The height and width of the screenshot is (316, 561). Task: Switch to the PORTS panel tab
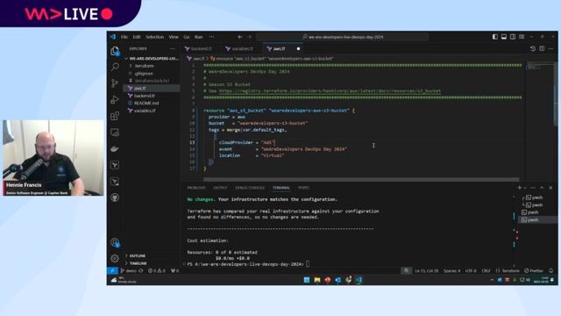[x=303, y=188]
